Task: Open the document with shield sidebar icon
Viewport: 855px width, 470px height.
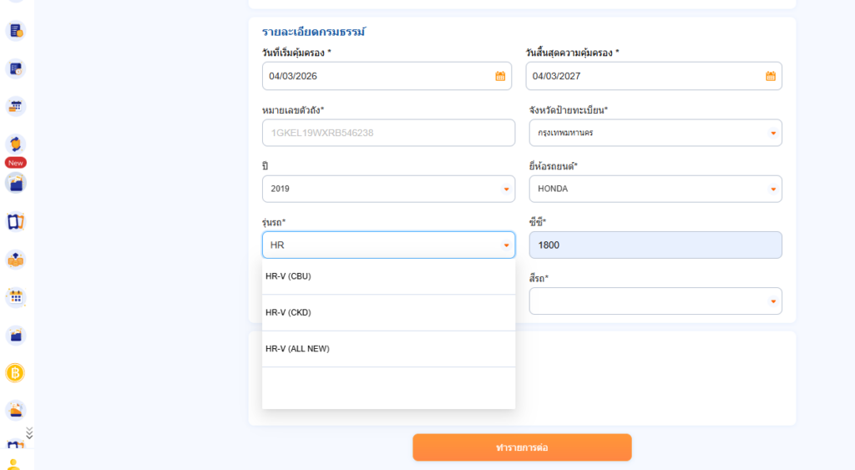Action: pyautogui.click(x=16, y=31)
